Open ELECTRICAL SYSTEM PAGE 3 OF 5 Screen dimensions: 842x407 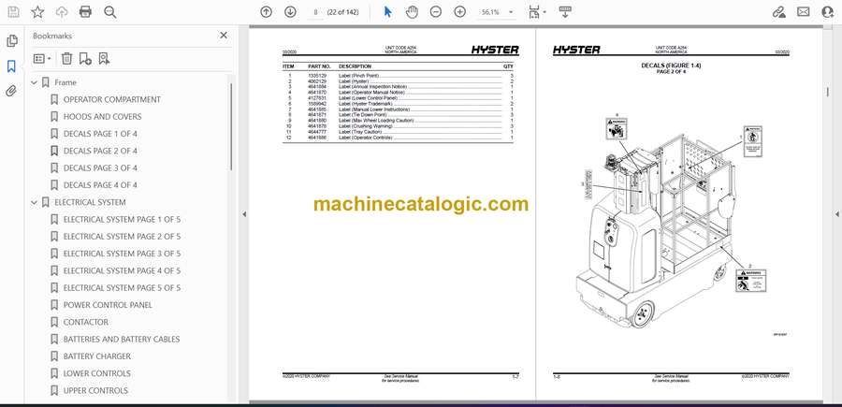tap(122, 254)
